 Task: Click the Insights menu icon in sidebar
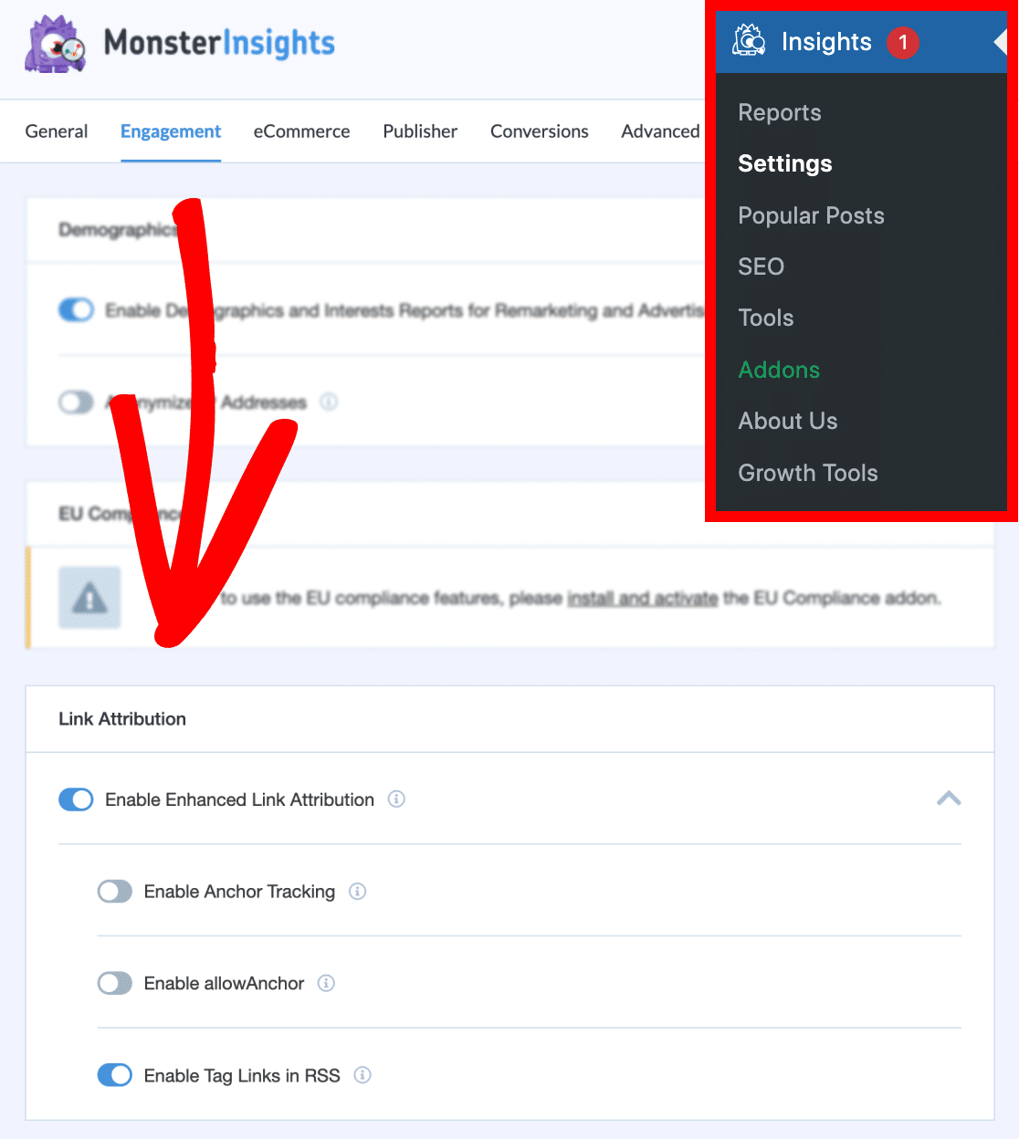coord(749,42)
